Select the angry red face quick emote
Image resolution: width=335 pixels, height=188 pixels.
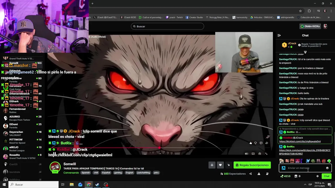(324, 161)
